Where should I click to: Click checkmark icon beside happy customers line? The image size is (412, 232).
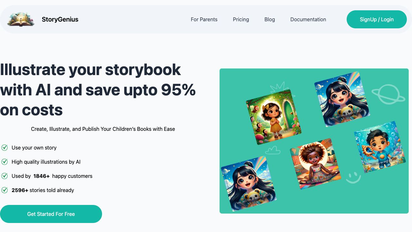(x=5, y=176)
